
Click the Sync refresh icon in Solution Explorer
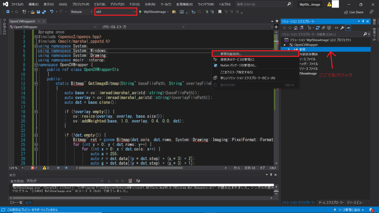pyautogui.click(x=318, y=28)
